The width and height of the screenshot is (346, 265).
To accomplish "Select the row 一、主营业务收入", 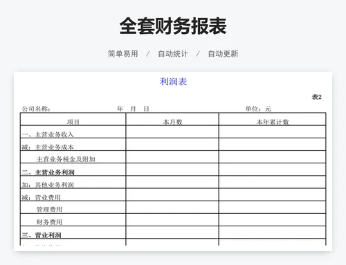I will (173, 132).
